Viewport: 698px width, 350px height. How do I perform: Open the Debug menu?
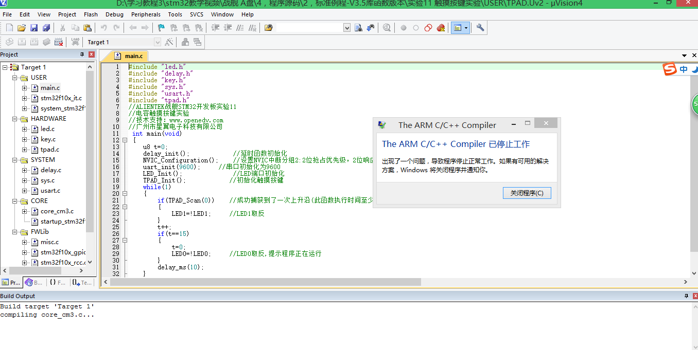pos(114,14)
